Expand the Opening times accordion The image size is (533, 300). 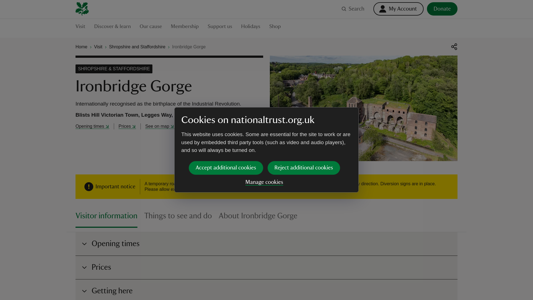coord(266,244)
